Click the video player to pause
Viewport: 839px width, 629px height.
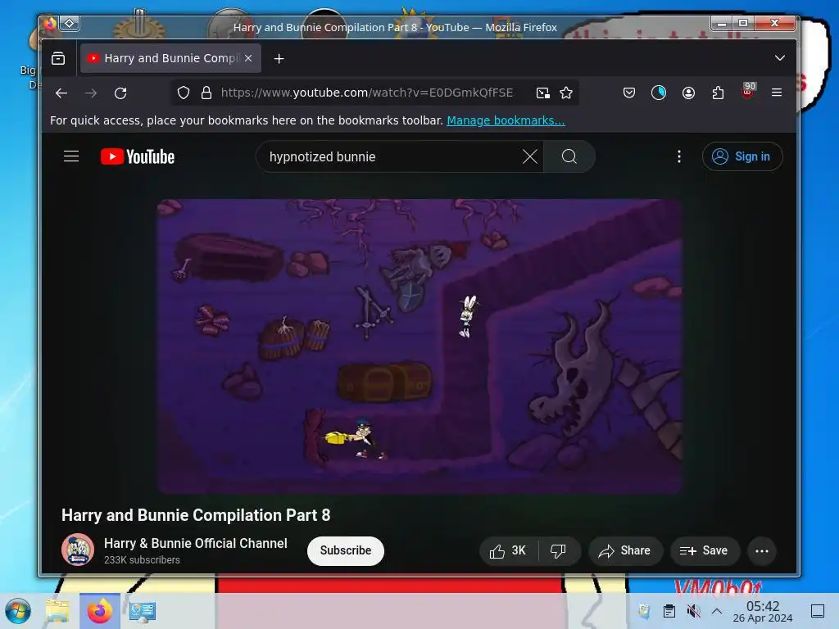coord(419,346)
